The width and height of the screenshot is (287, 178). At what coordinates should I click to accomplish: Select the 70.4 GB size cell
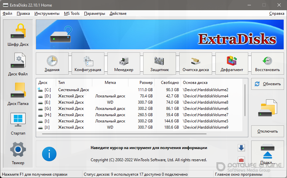(146, 96)
